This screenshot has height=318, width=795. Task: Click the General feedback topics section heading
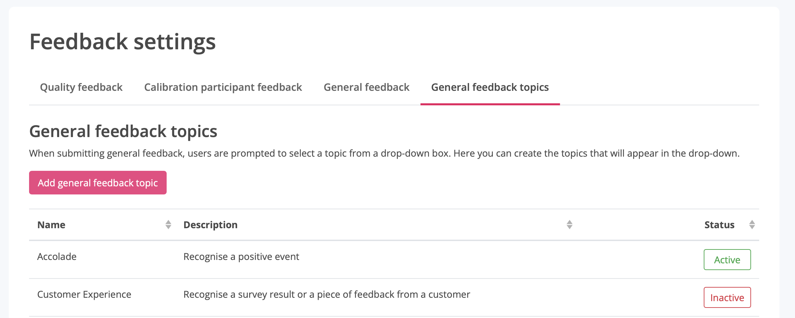[123, 131]
